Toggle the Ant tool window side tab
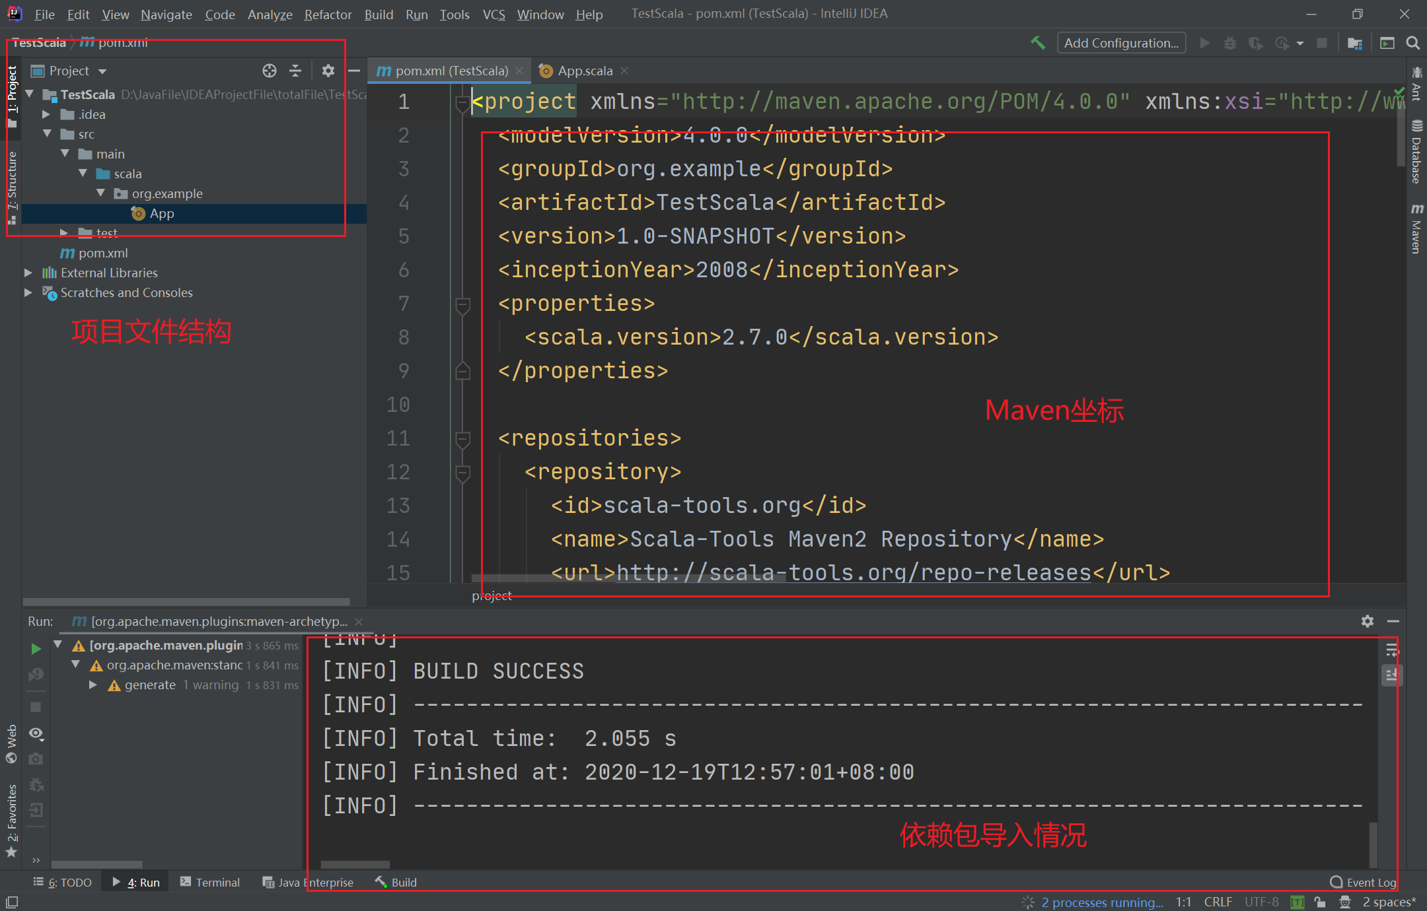 [1416, 84]
